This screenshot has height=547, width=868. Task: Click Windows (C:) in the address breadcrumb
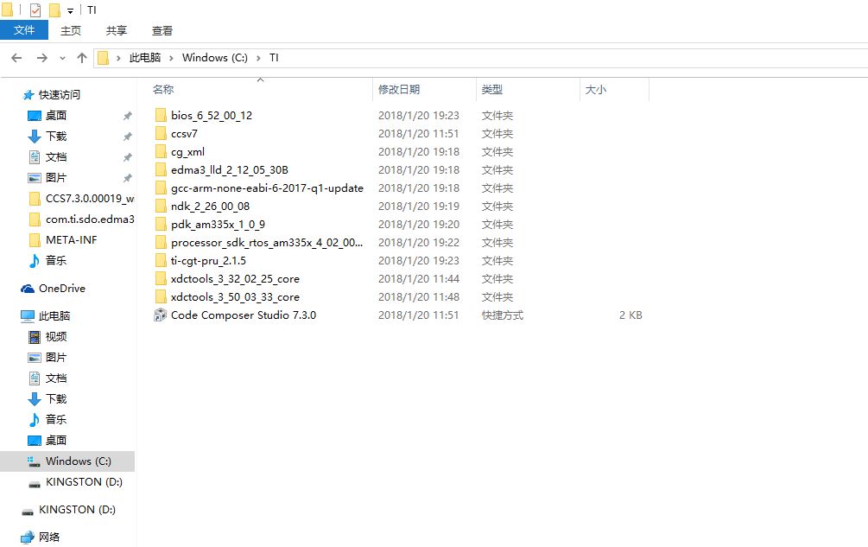click(x=215, y=58)
